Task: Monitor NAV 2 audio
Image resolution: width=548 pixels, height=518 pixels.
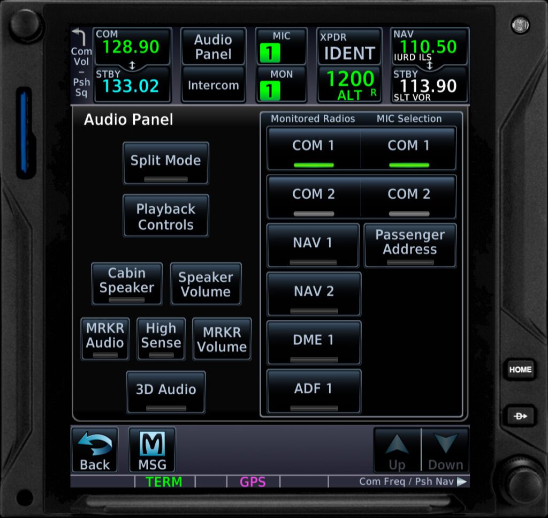Action: point(314,294)
